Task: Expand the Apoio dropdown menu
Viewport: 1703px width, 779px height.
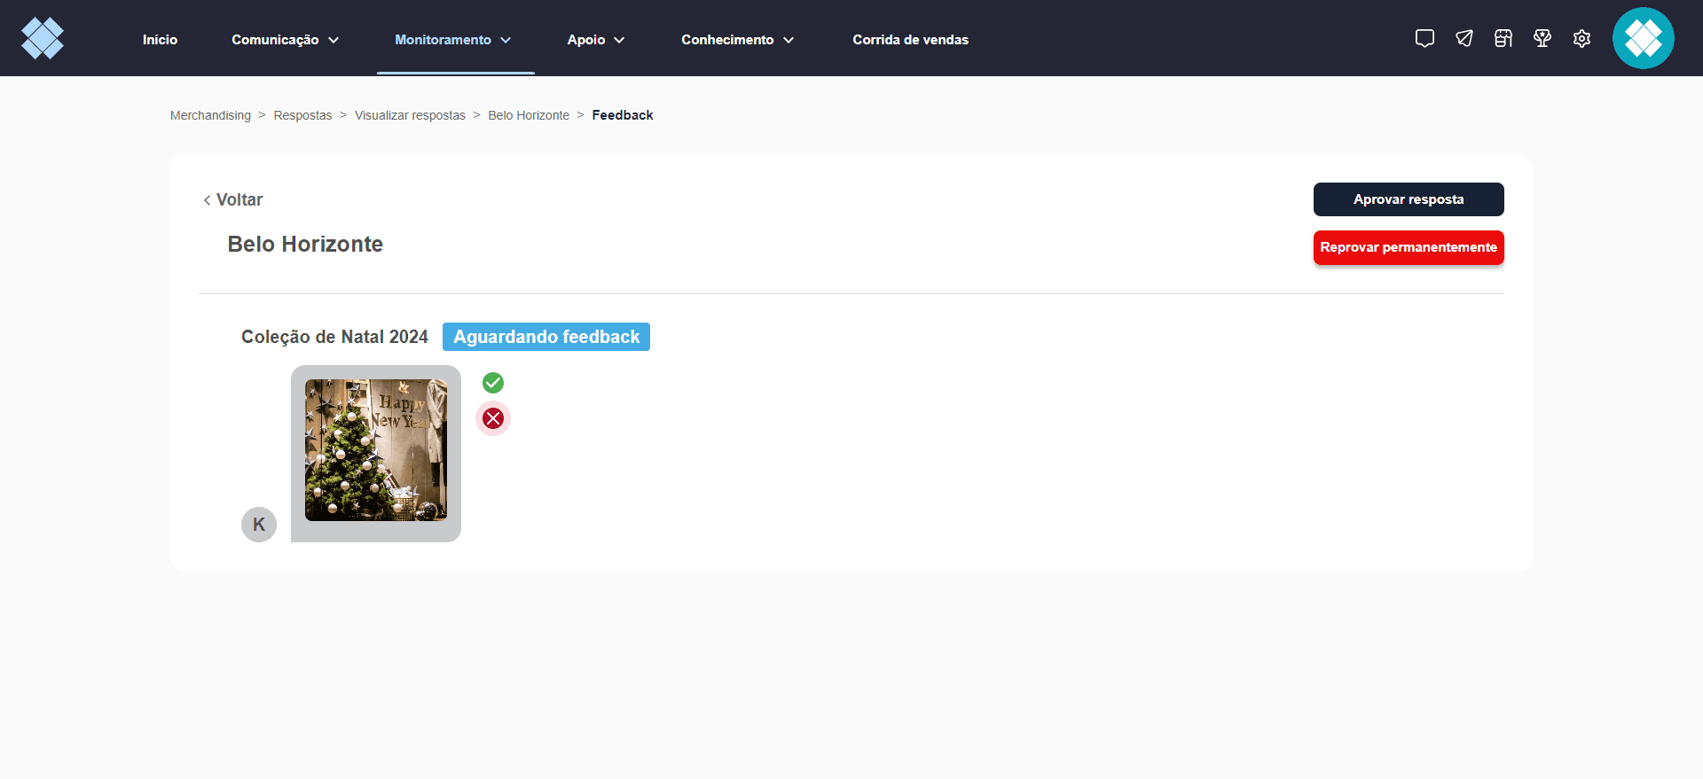Action: point(596,40)
